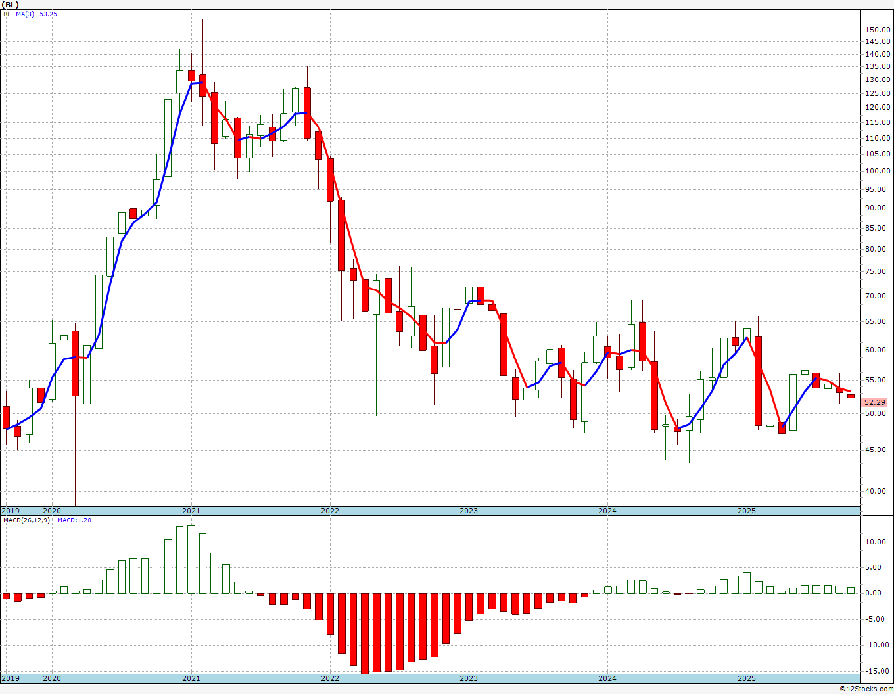Image resolution: width=894 pixels, height=694 pixels.
Task: Click the tallest candle wick near 150
Action: (202, 46)
